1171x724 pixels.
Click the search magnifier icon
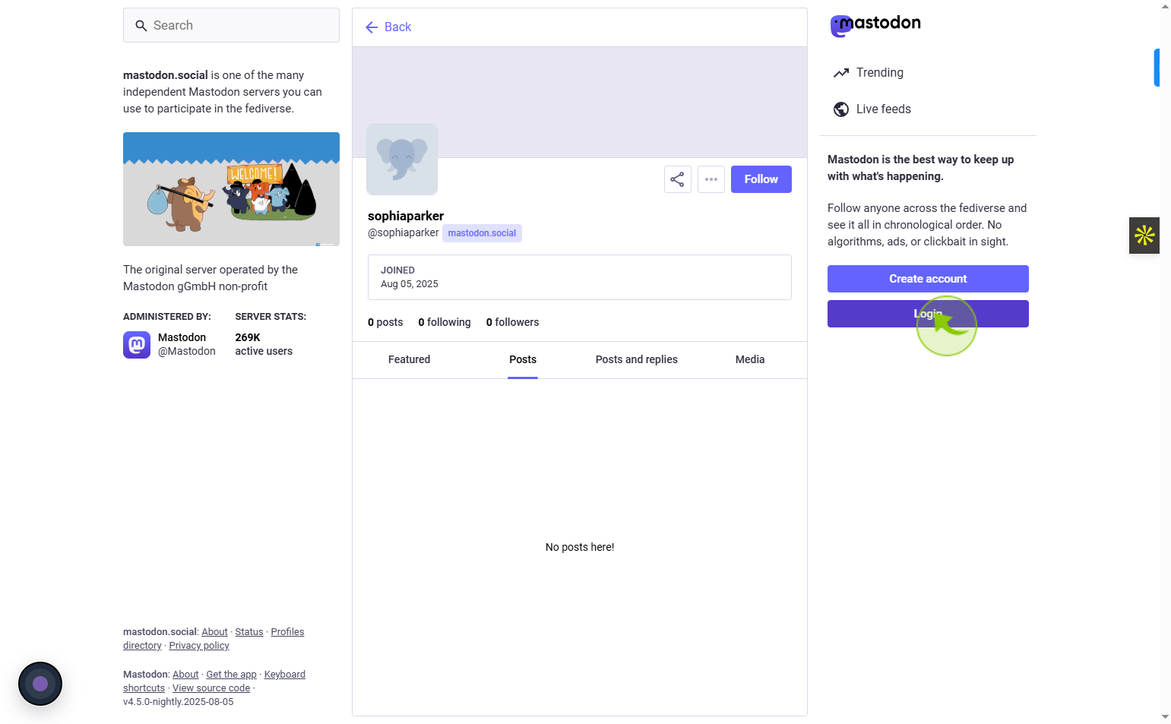[141, 26]
